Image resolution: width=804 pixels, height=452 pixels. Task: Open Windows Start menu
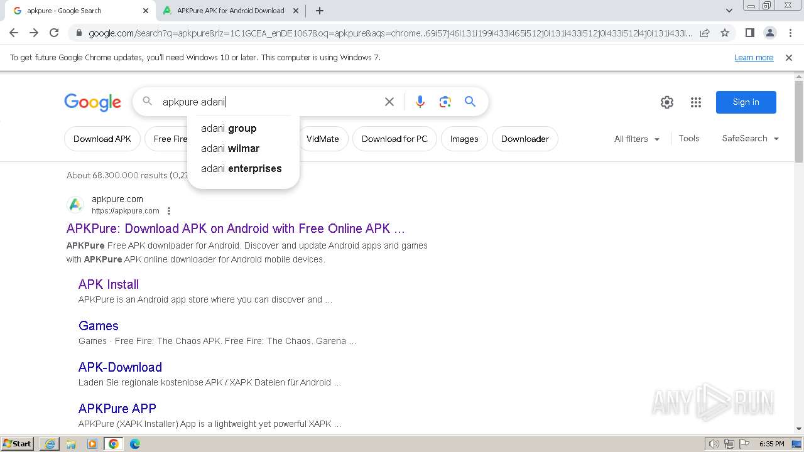coord(18,443)
